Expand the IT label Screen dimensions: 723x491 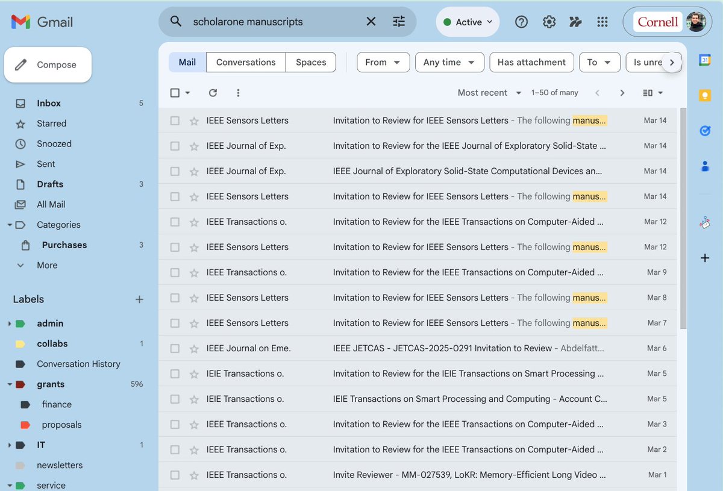point(10,445)
